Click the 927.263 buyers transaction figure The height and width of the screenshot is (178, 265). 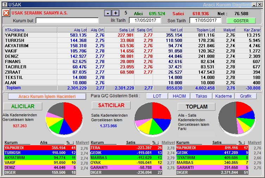[20, 126]
